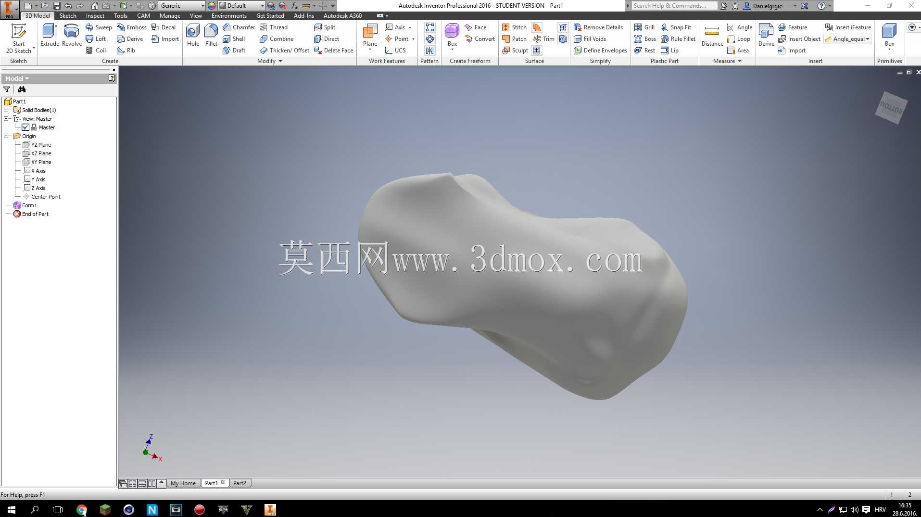This screenshot has height=517, width=921.
Task: Close the Model browser panel
Action: (x=114, y=70)
